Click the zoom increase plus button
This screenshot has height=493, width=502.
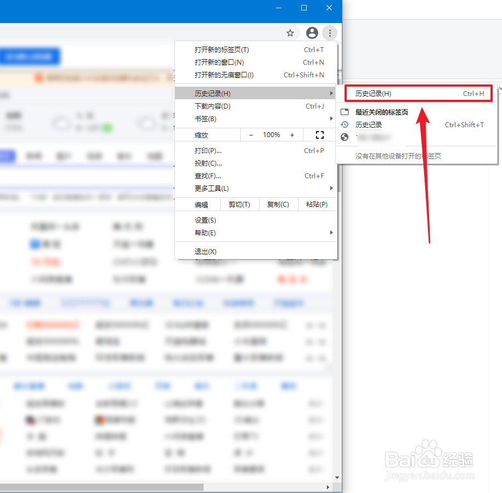click(292, 134)
